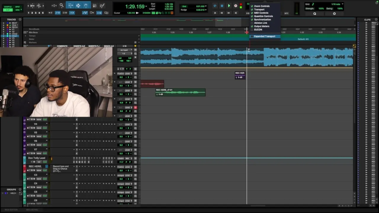Viewport: 379px width, 213px height.
Task: Open the COMMENTS column header
Action: coord(62,46)
